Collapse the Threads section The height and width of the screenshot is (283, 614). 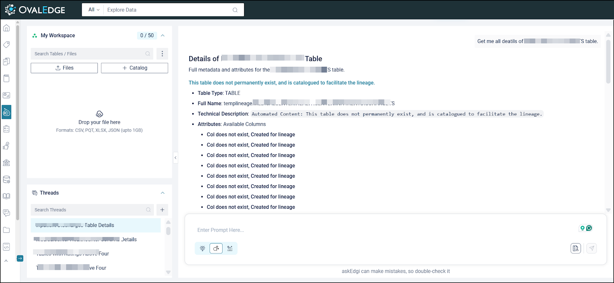[163, 193]
